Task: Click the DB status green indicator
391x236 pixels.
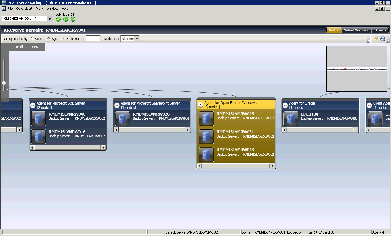Action: pyautogui.click(x=73, y=19)
